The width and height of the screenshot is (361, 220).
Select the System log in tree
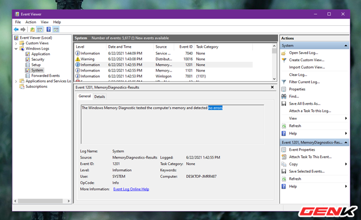(37, 70)
